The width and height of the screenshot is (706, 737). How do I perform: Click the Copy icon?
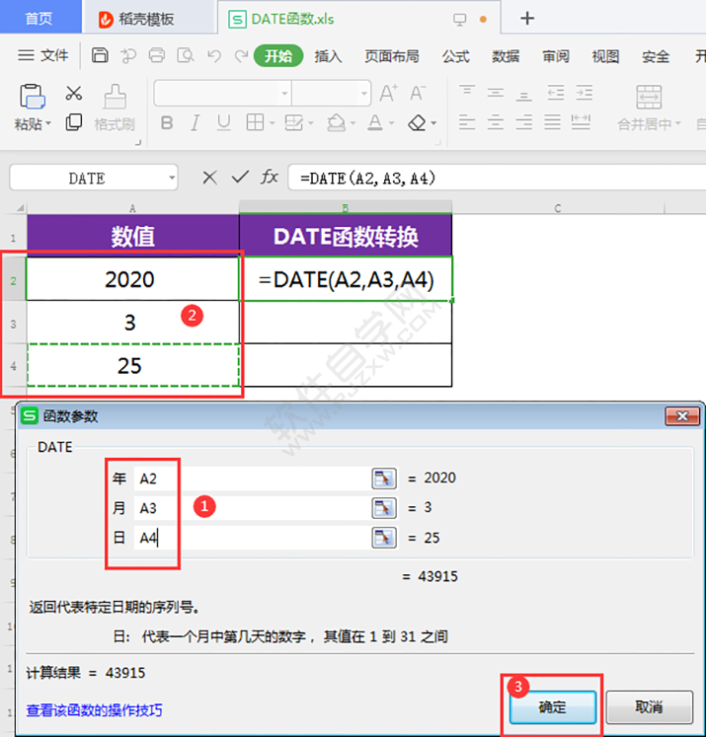74,122
